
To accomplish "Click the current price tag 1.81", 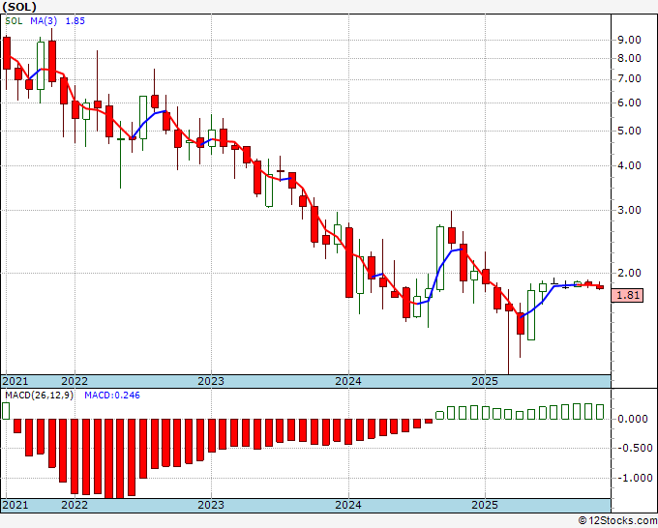I will coord(628,295).
